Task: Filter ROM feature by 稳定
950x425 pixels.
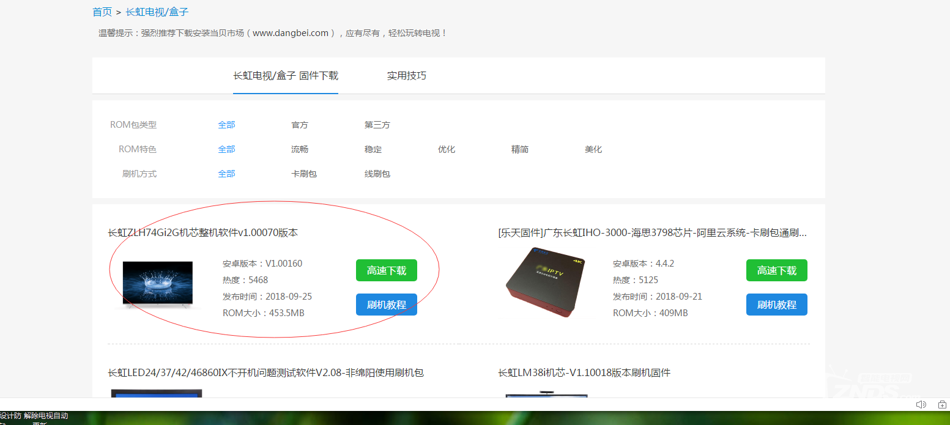Action: 373,149
